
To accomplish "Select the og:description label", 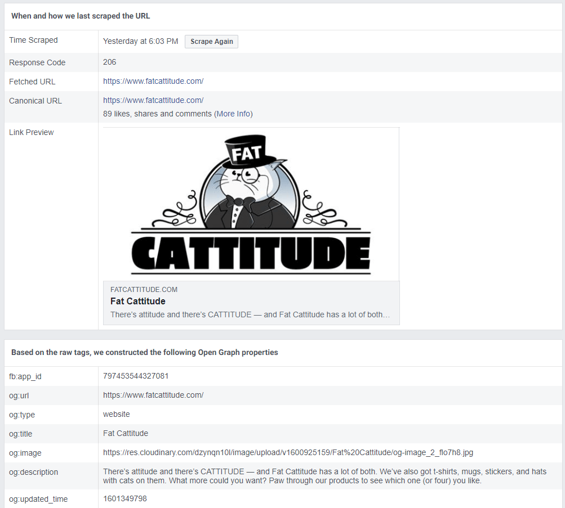I will (x=33, y=472).
